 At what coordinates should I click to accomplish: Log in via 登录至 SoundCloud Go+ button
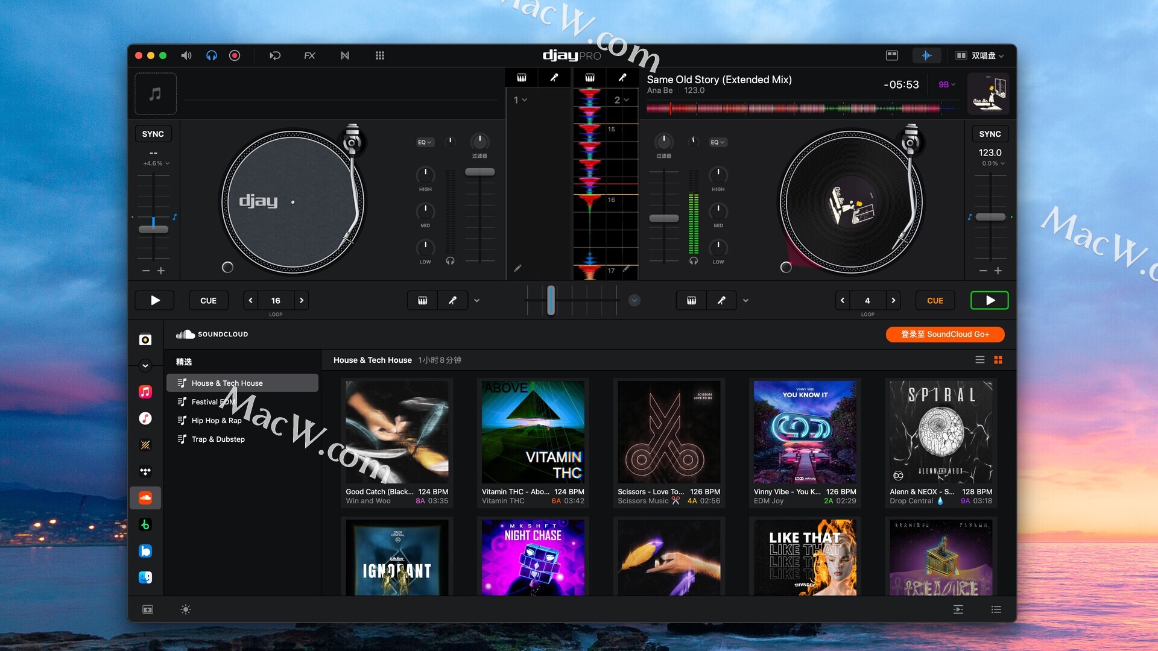point(944,334)
